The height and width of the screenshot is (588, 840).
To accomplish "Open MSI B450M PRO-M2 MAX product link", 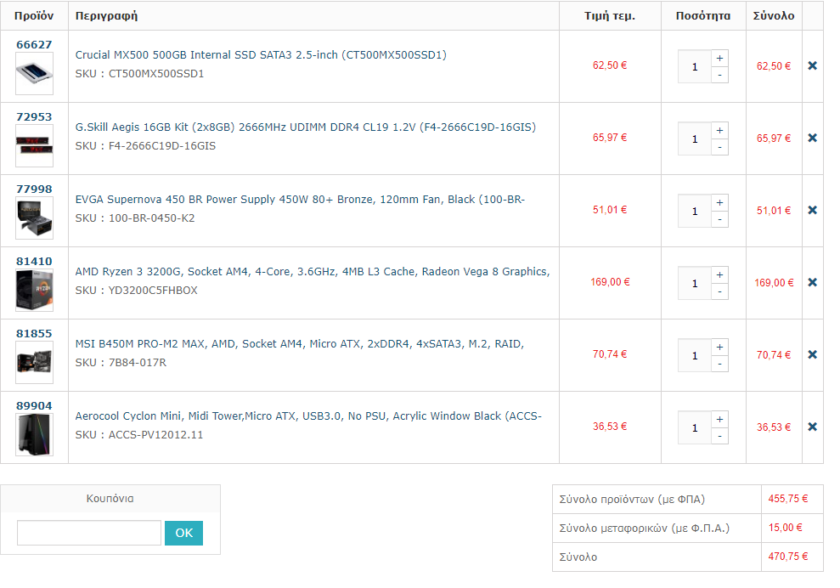I will [300, 343].
